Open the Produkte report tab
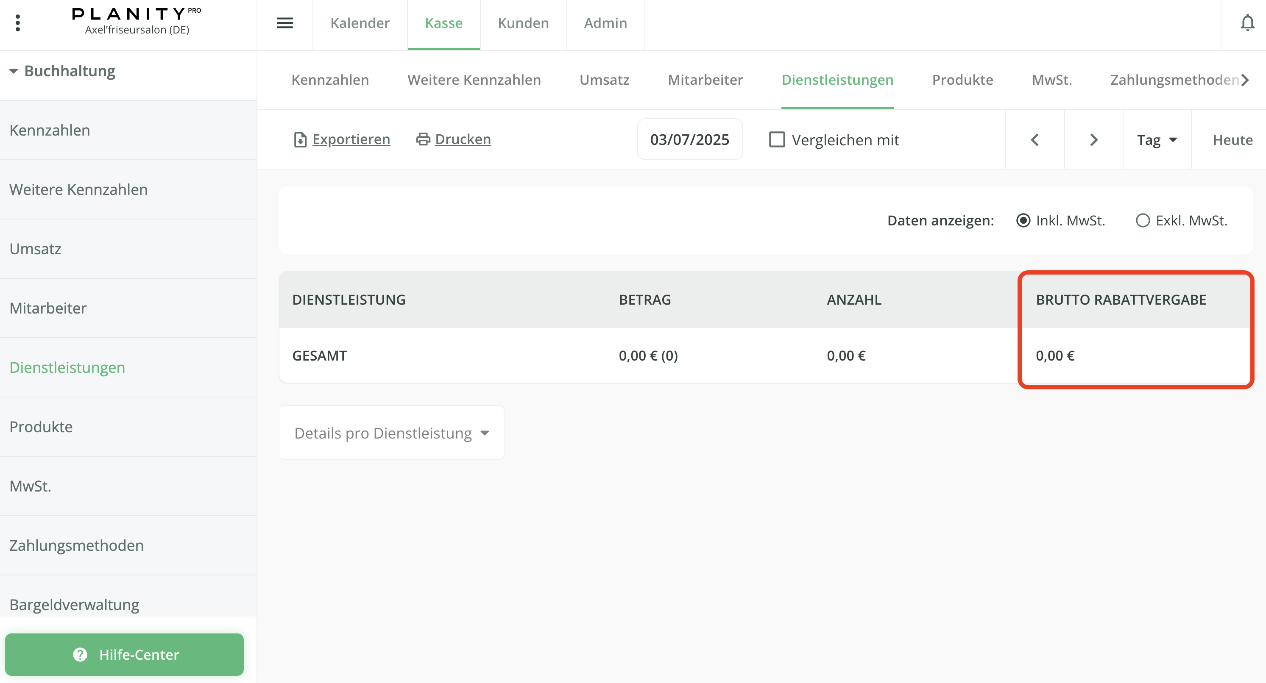The width and height of the screenshot is (1266, 683). [x=962, y=80]
